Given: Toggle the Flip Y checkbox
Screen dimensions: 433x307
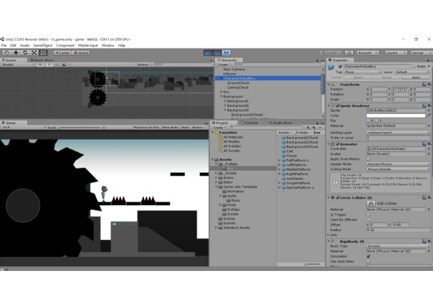Looking at the screenshot, I should (x=377, y=121).
